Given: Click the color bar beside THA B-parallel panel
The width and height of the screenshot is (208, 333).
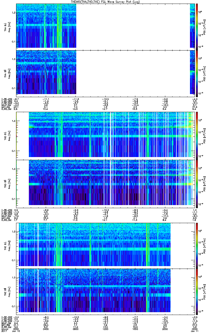Looking at the screenshot, I should tap(197, 72).
